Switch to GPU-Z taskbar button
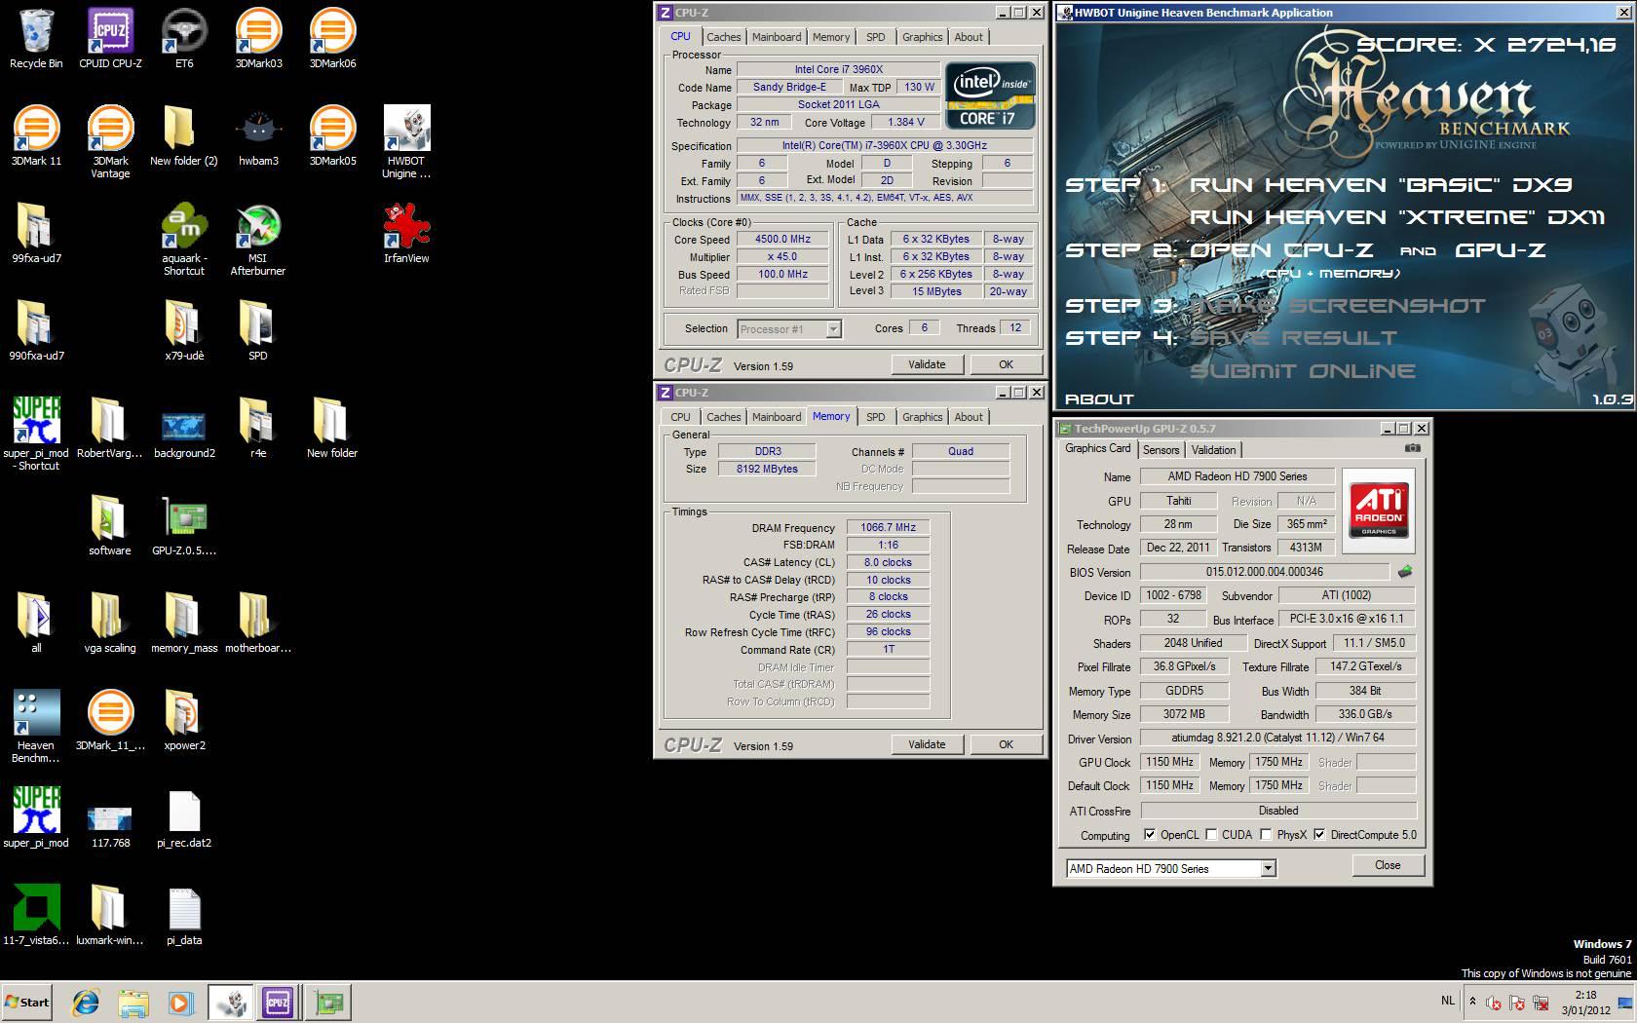 click(328, 1002)
